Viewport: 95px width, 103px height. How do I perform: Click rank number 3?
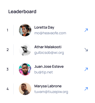pyautogui.click(x=7, y=69)
